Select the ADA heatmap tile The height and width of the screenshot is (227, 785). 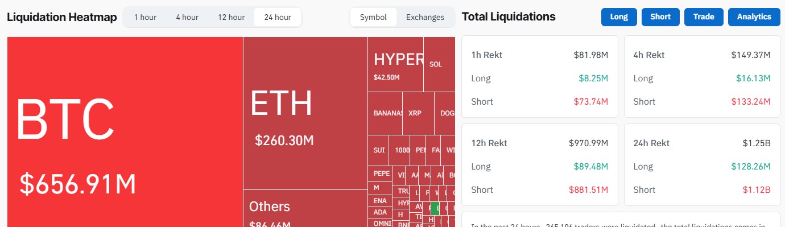point(380,212)
